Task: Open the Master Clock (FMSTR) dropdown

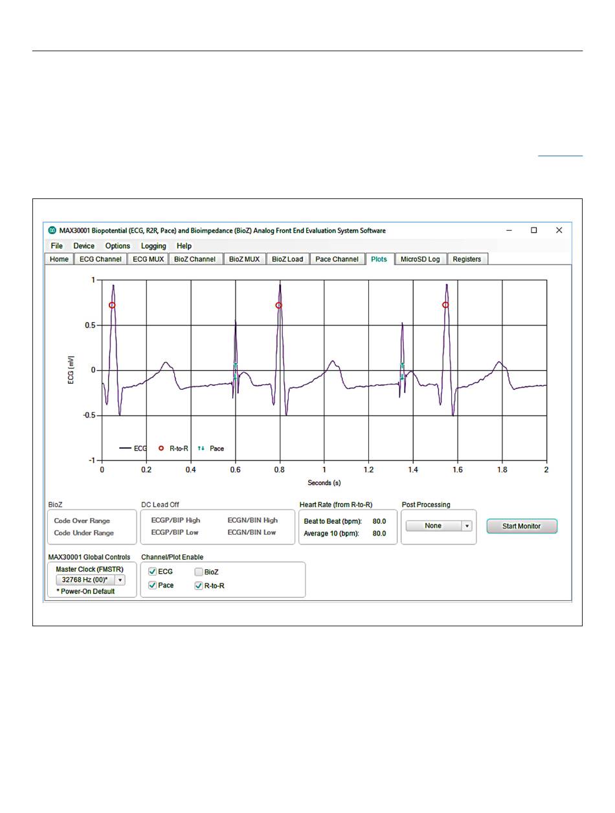Action: pos(90,580)
